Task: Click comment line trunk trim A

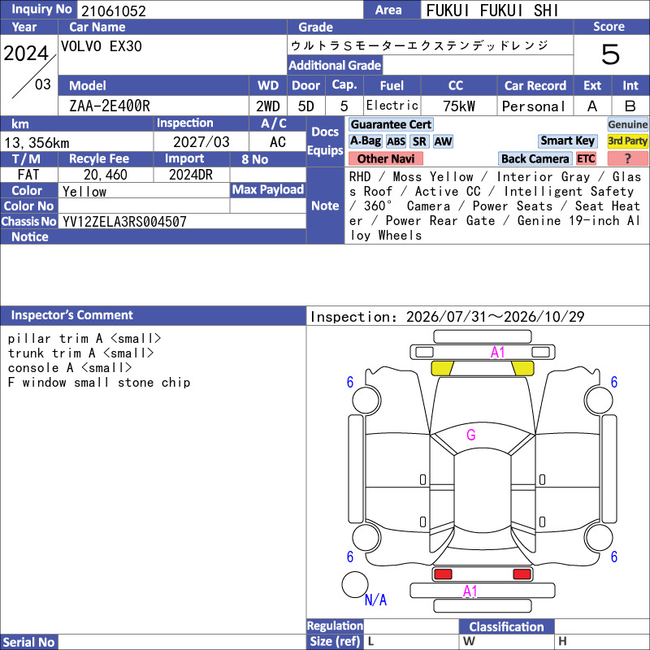Action: [x=80, y=353]
